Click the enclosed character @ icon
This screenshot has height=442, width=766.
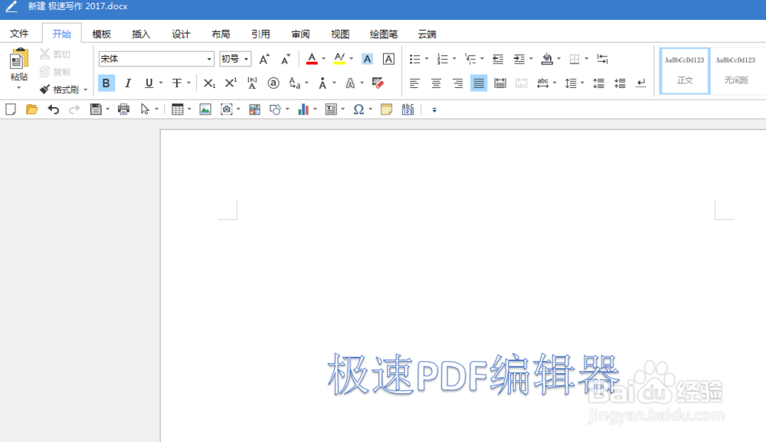273,83
